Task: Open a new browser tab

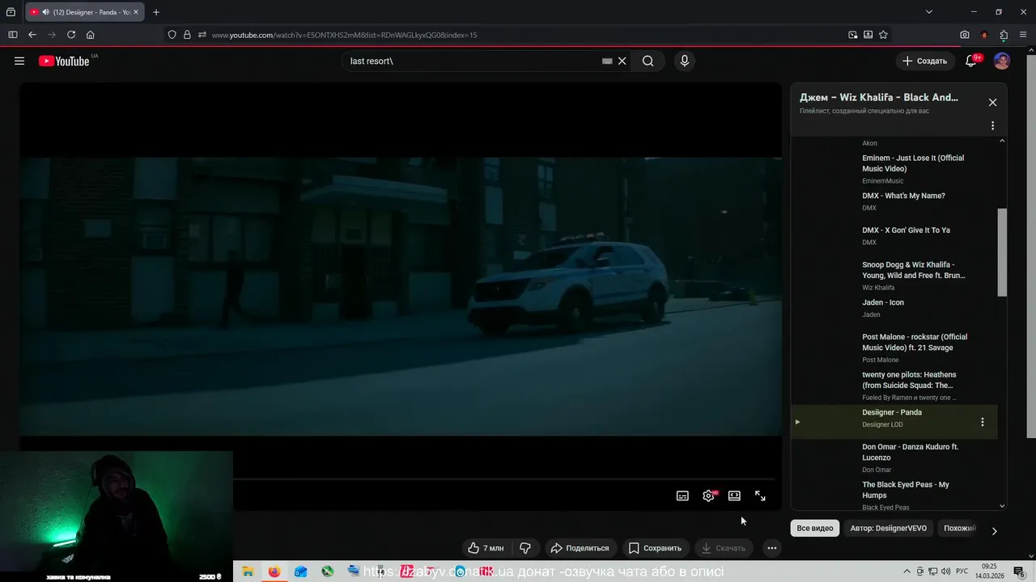Action: click(x=156, y=12)
